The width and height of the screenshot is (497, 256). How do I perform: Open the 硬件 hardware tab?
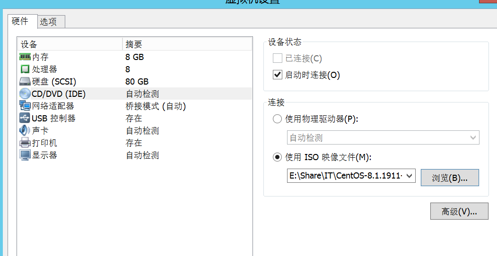pos(20,21)
